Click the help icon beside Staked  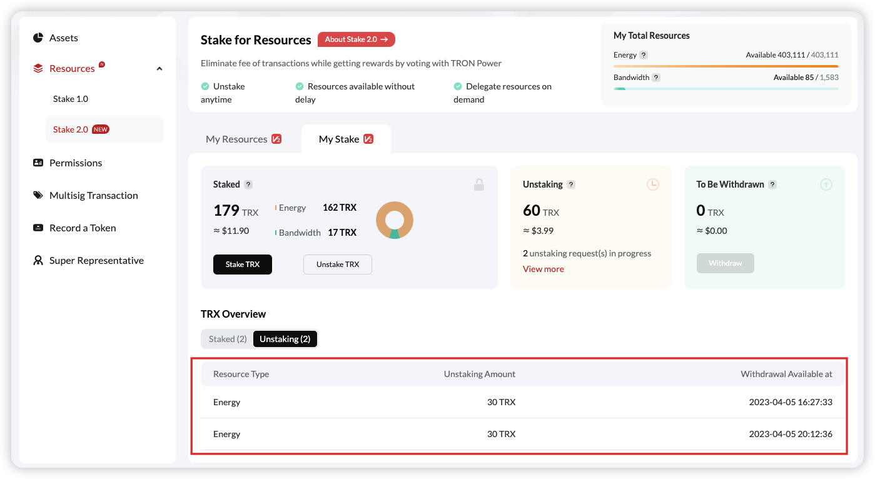pyautogui.click(x=248, y=184)
